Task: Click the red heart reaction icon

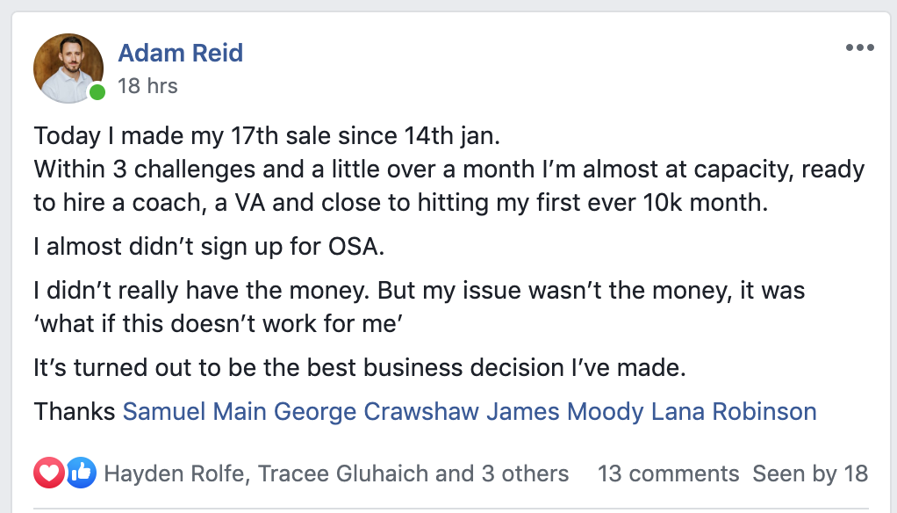Action: [49, 474]
